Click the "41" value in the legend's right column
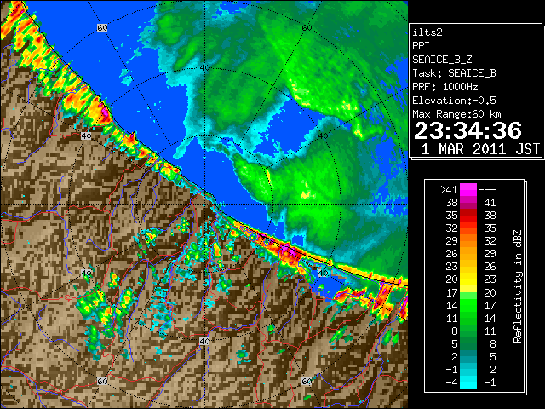This screenshot has height=409, width=545. [490, 203]
